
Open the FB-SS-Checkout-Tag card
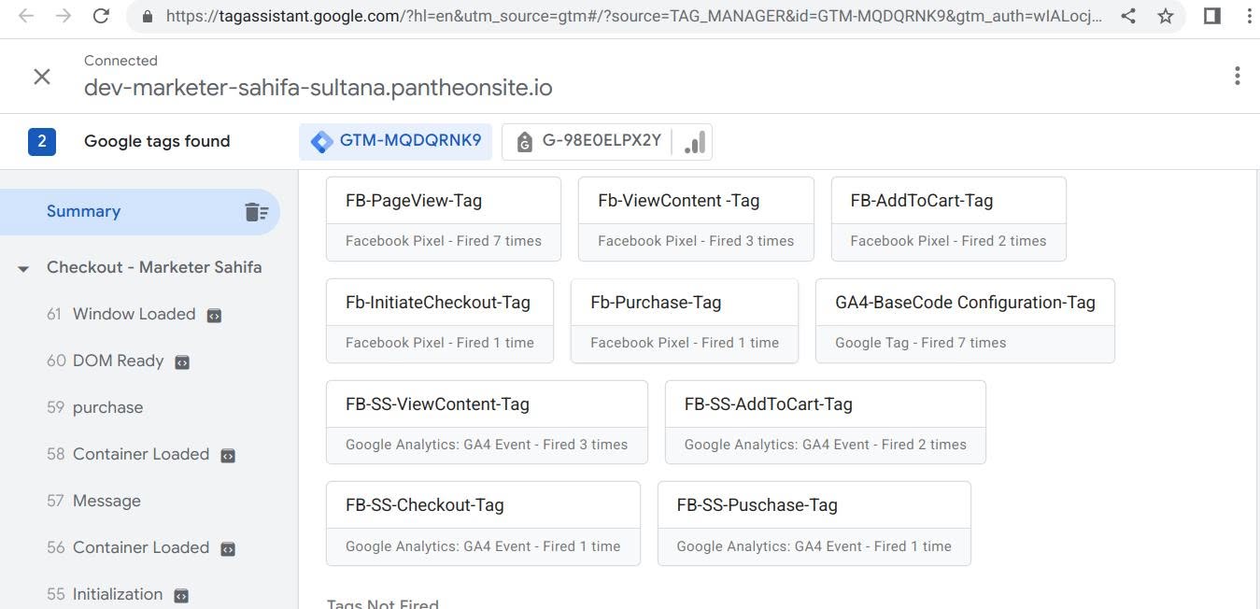pyautogui.click(x=483, y=523)
